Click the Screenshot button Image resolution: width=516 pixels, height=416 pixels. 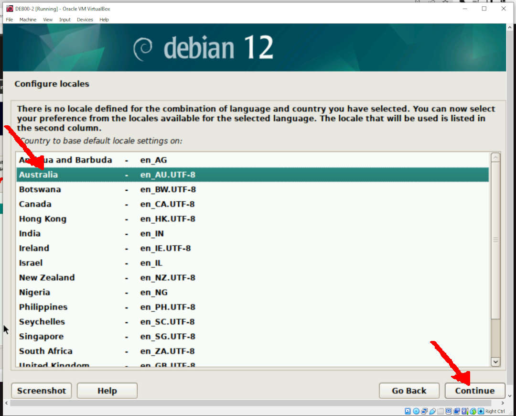(x=42, y=391)
